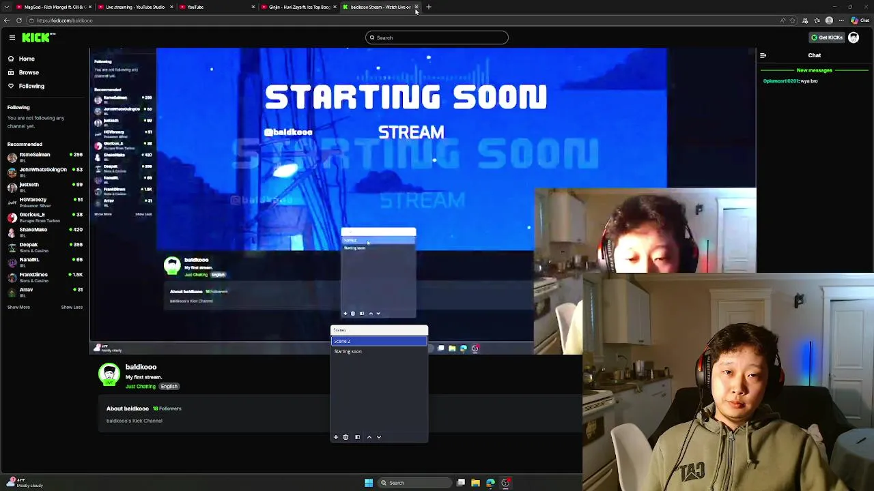Switch to MagGod - Rich Mongol browser tab

click(52, 7)
